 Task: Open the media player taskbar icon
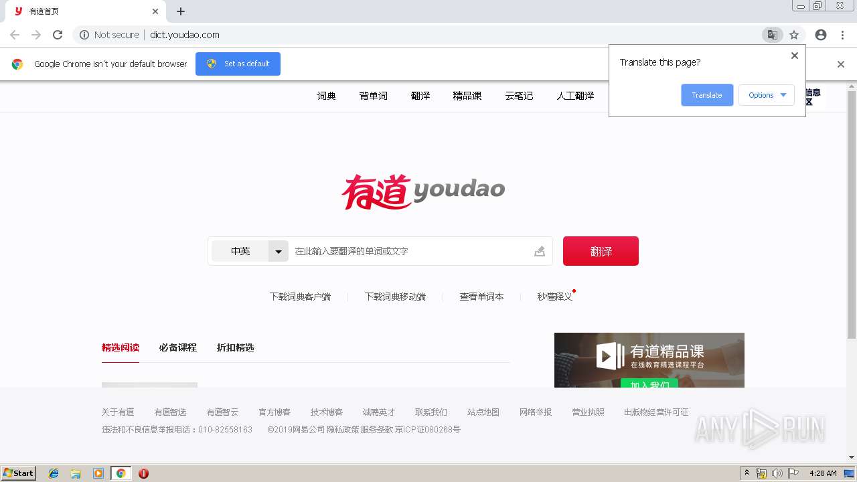click(98, 473)
